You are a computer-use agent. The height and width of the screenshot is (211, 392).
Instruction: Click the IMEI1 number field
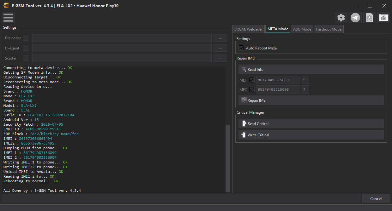(x=278, y=80)
